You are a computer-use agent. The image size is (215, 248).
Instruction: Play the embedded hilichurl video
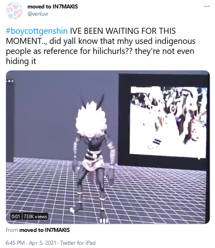[x=108, y=147]
